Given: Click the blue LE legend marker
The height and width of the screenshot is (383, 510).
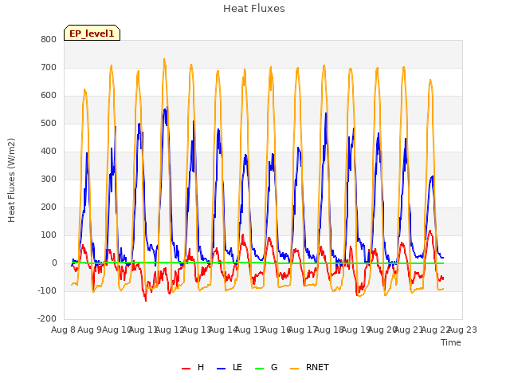Looking at the screenshot, I should coord(221,369).
